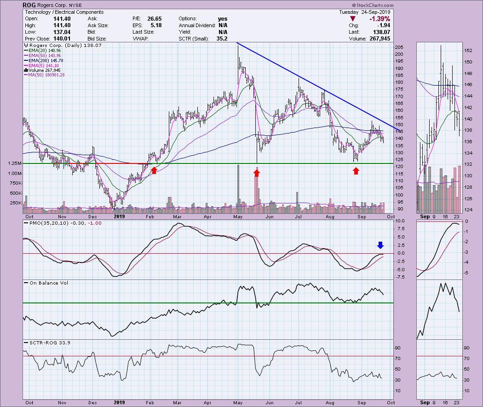This screenshot has height=407, width=483.
Task: Select the Technology / Electrical Components sector label
Action: coord(64,12)
